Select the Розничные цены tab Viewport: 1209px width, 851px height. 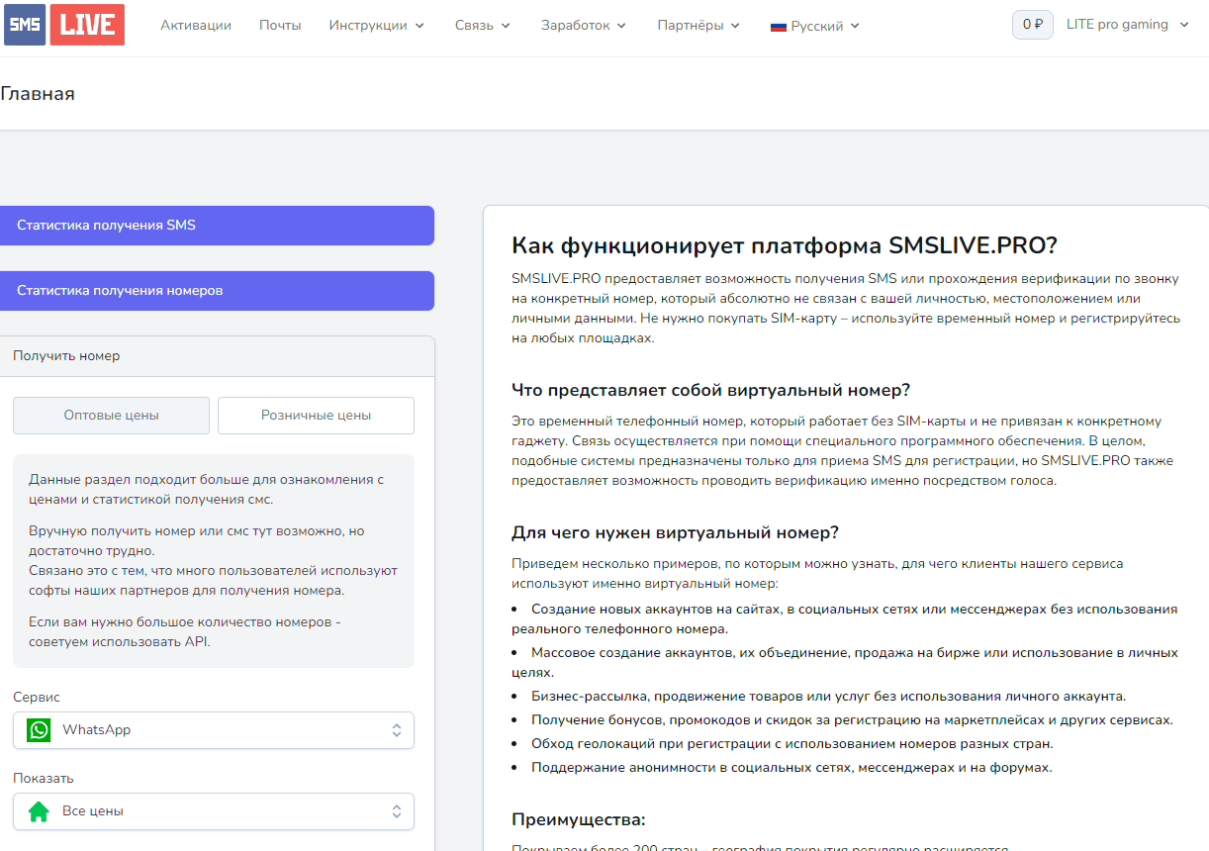click(x=316, y=416)
